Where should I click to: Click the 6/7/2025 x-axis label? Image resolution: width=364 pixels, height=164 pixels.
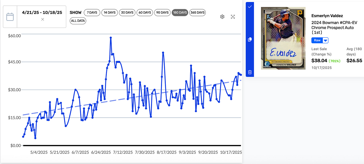click(80, 152)
